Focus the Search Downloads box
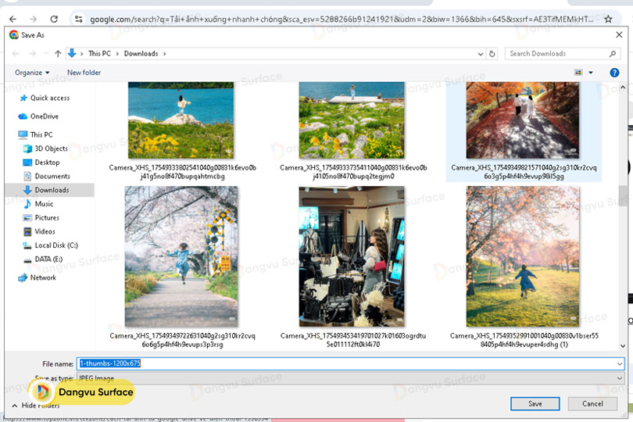Screen dimensions: 633x422 click(x=559, y=54)
